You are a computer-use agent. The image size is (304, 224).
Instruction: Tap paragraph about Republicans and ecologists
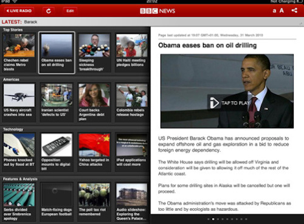224,206
